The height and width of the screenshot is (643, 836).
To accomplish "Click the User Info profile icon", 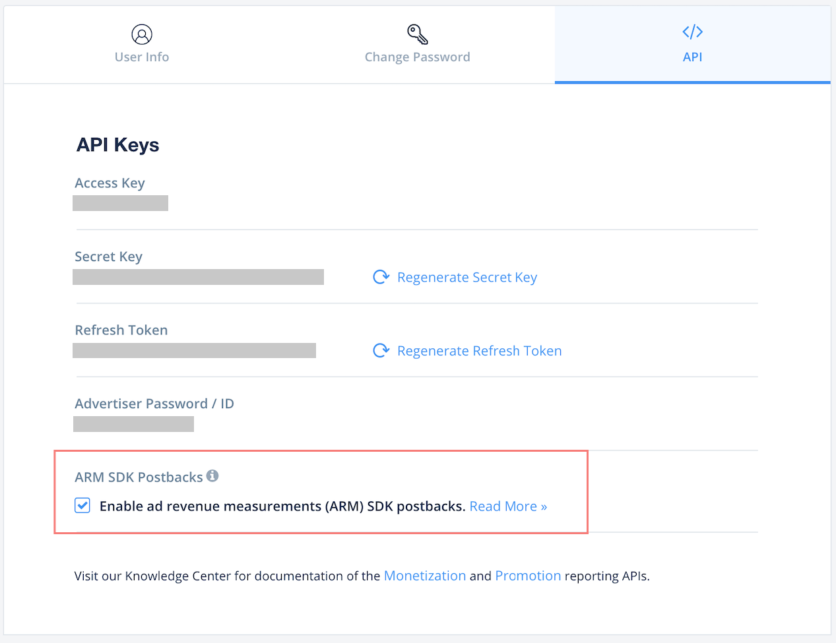I will point(142,34).
